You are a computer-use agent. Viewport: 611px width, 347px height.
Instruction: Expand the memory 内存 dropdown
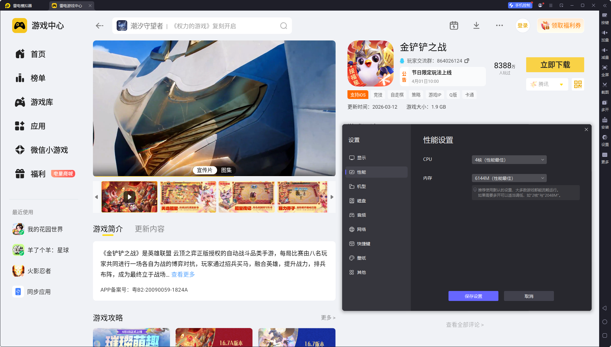[509, 178]
